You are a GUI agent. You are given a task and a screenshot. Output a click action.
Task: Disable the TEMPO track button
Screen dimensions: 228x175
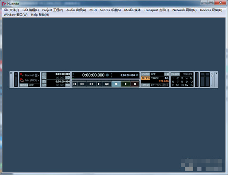[146, 78]
